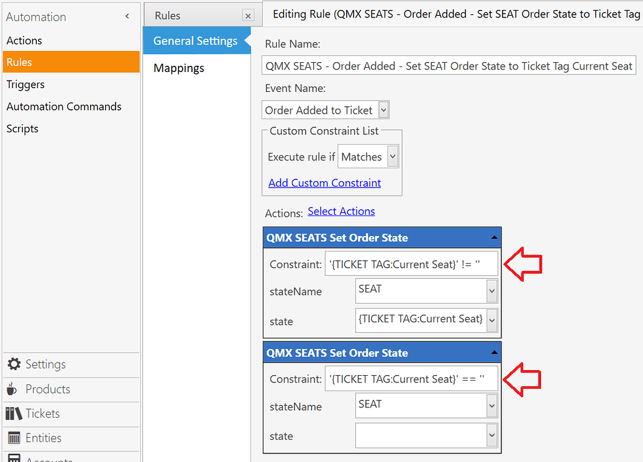This screenshot has width=643, height=462.
Task: Open the first stateName SEAT dropdown
Action: coord(491,291)
